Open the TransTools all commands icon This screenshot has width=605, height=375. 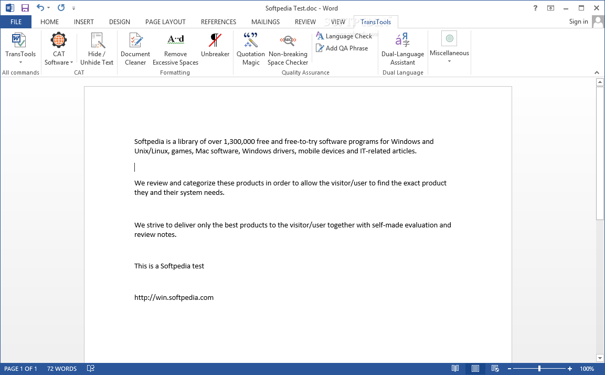(20, 48)
